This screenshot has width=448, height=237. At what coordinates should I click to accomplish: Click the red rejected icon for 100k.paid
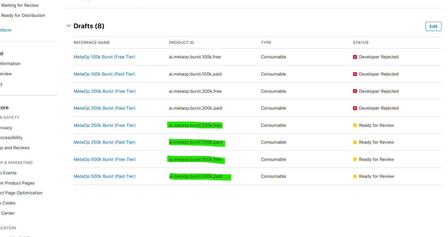355,74
